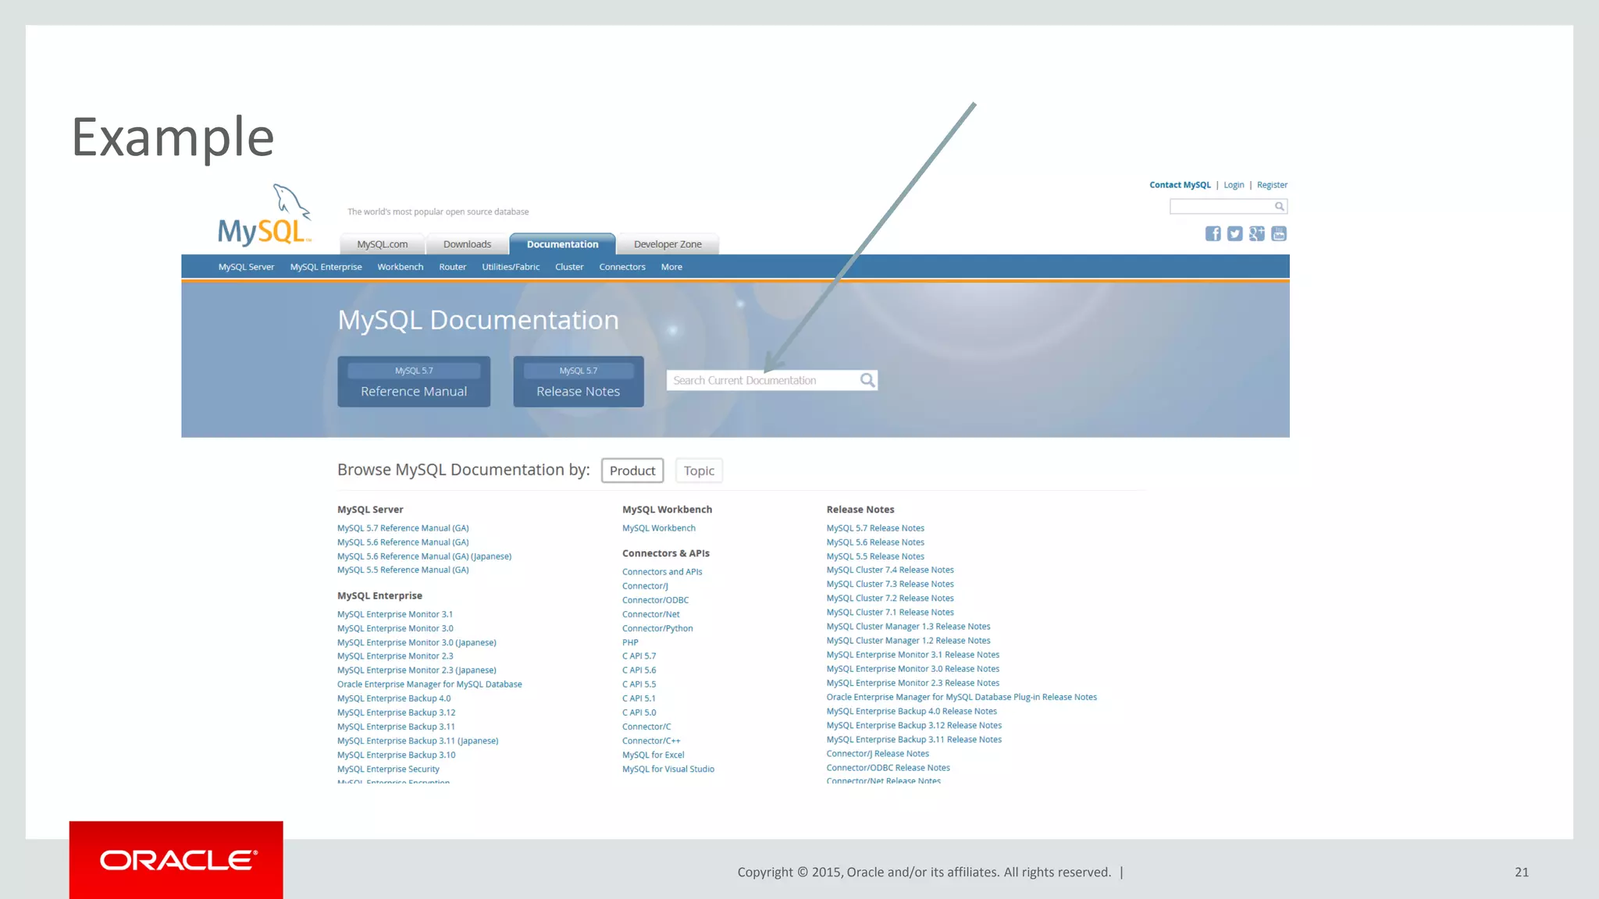Viewport: 1599px width, 899px height.
Task: Click the documentation search magnifier icon
Action: pos(867,380)
